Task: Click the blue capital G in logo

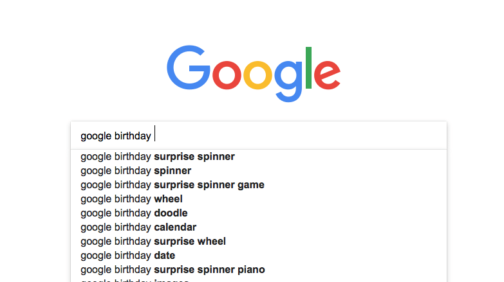Action: click(189, 67)
